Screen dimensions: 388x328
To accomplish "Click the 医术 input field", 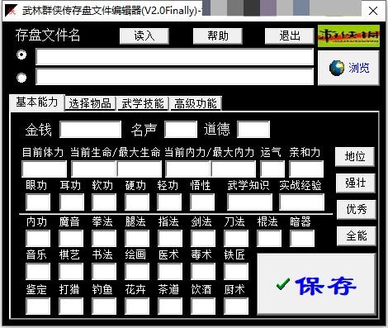I will (x=170, y=271).
